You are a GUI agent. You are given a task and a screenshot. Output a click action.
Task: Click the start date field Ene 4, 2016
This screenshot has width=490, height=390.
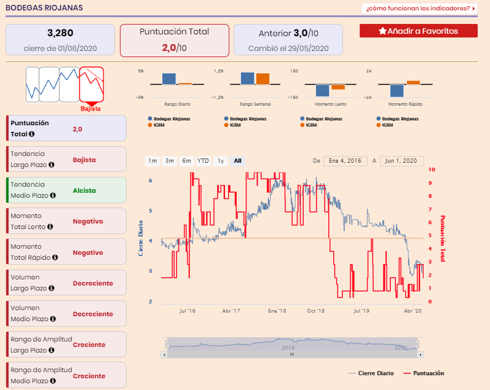(x=345, y=161)
